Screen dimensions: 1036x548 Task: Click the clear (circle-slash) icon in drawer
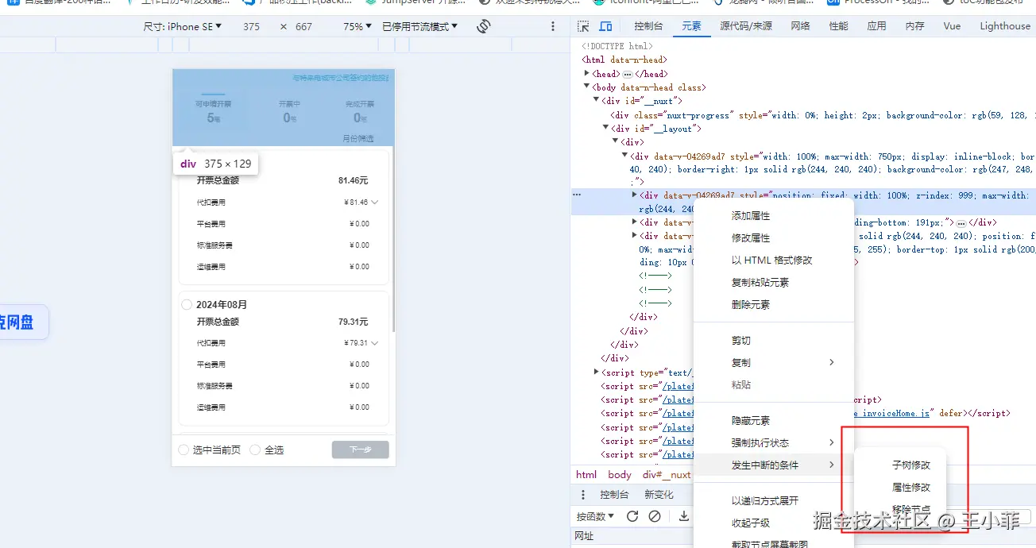[x=655, y=516]
